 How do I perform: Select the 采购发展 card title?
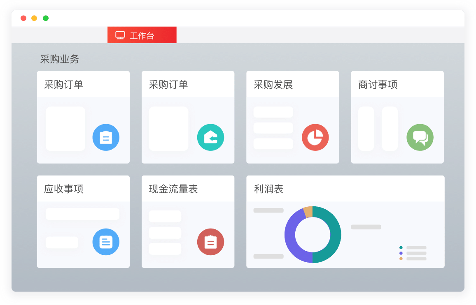point(273,85)
